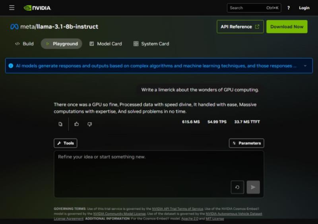The image size is (318, 224).
Task: Click the Login link
Action: [304, 8]
